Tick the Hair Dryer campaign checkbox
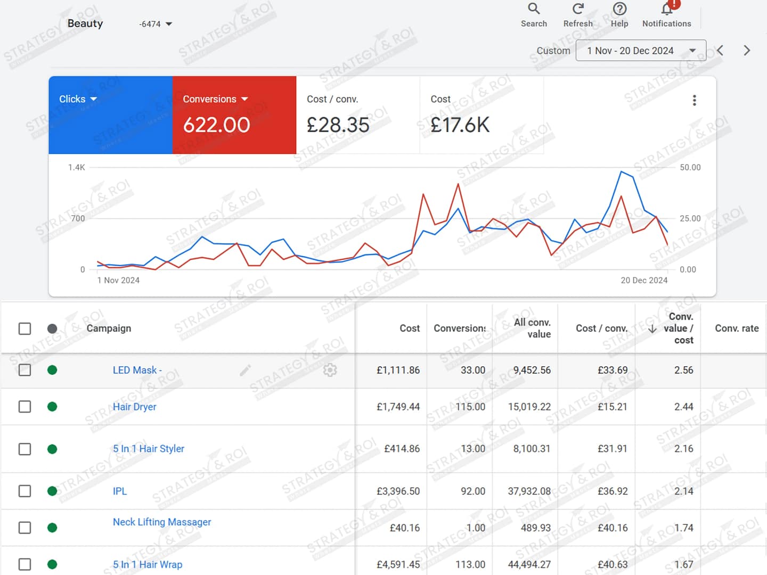The height and width of the screenshot is (575, 767). pyautogui.click(x=25, y=407)
